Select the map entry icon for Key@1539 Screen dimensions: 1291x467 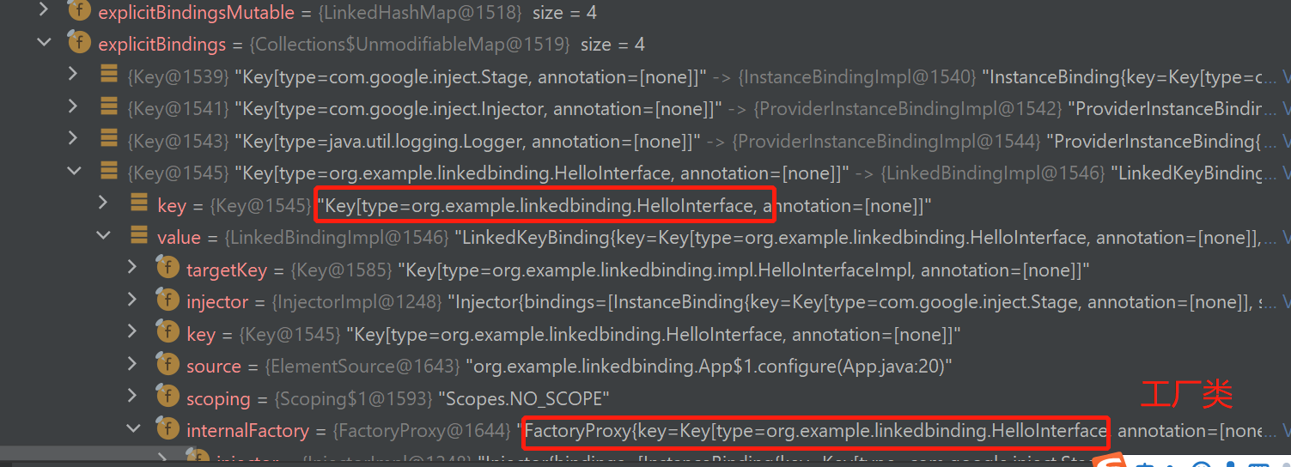tap(109, 75)
